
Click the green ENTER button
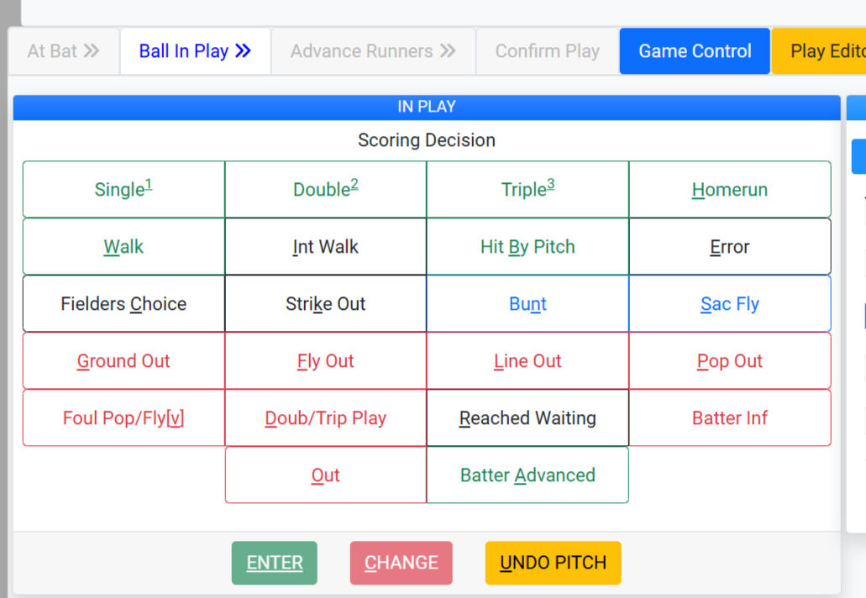click(x=275, y=563)
